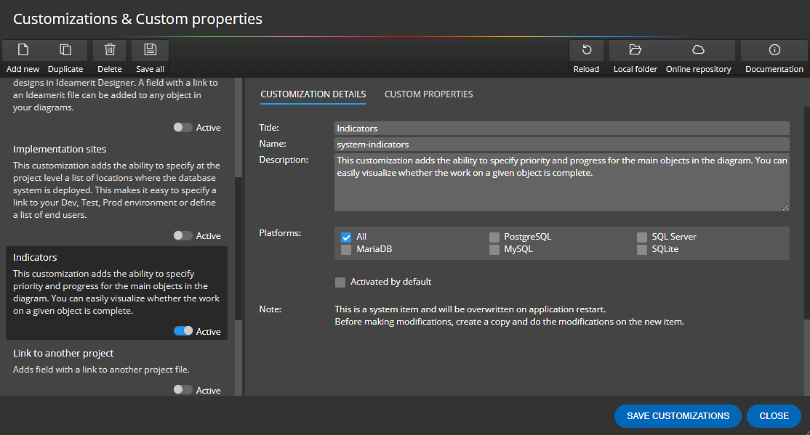This screenshot has height=435, width=810.
Task: Click the Save all icon
Action: coord(150,49)
